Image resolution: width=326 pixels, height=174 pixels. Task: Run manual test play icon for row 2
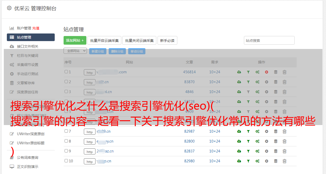point(266,82)
